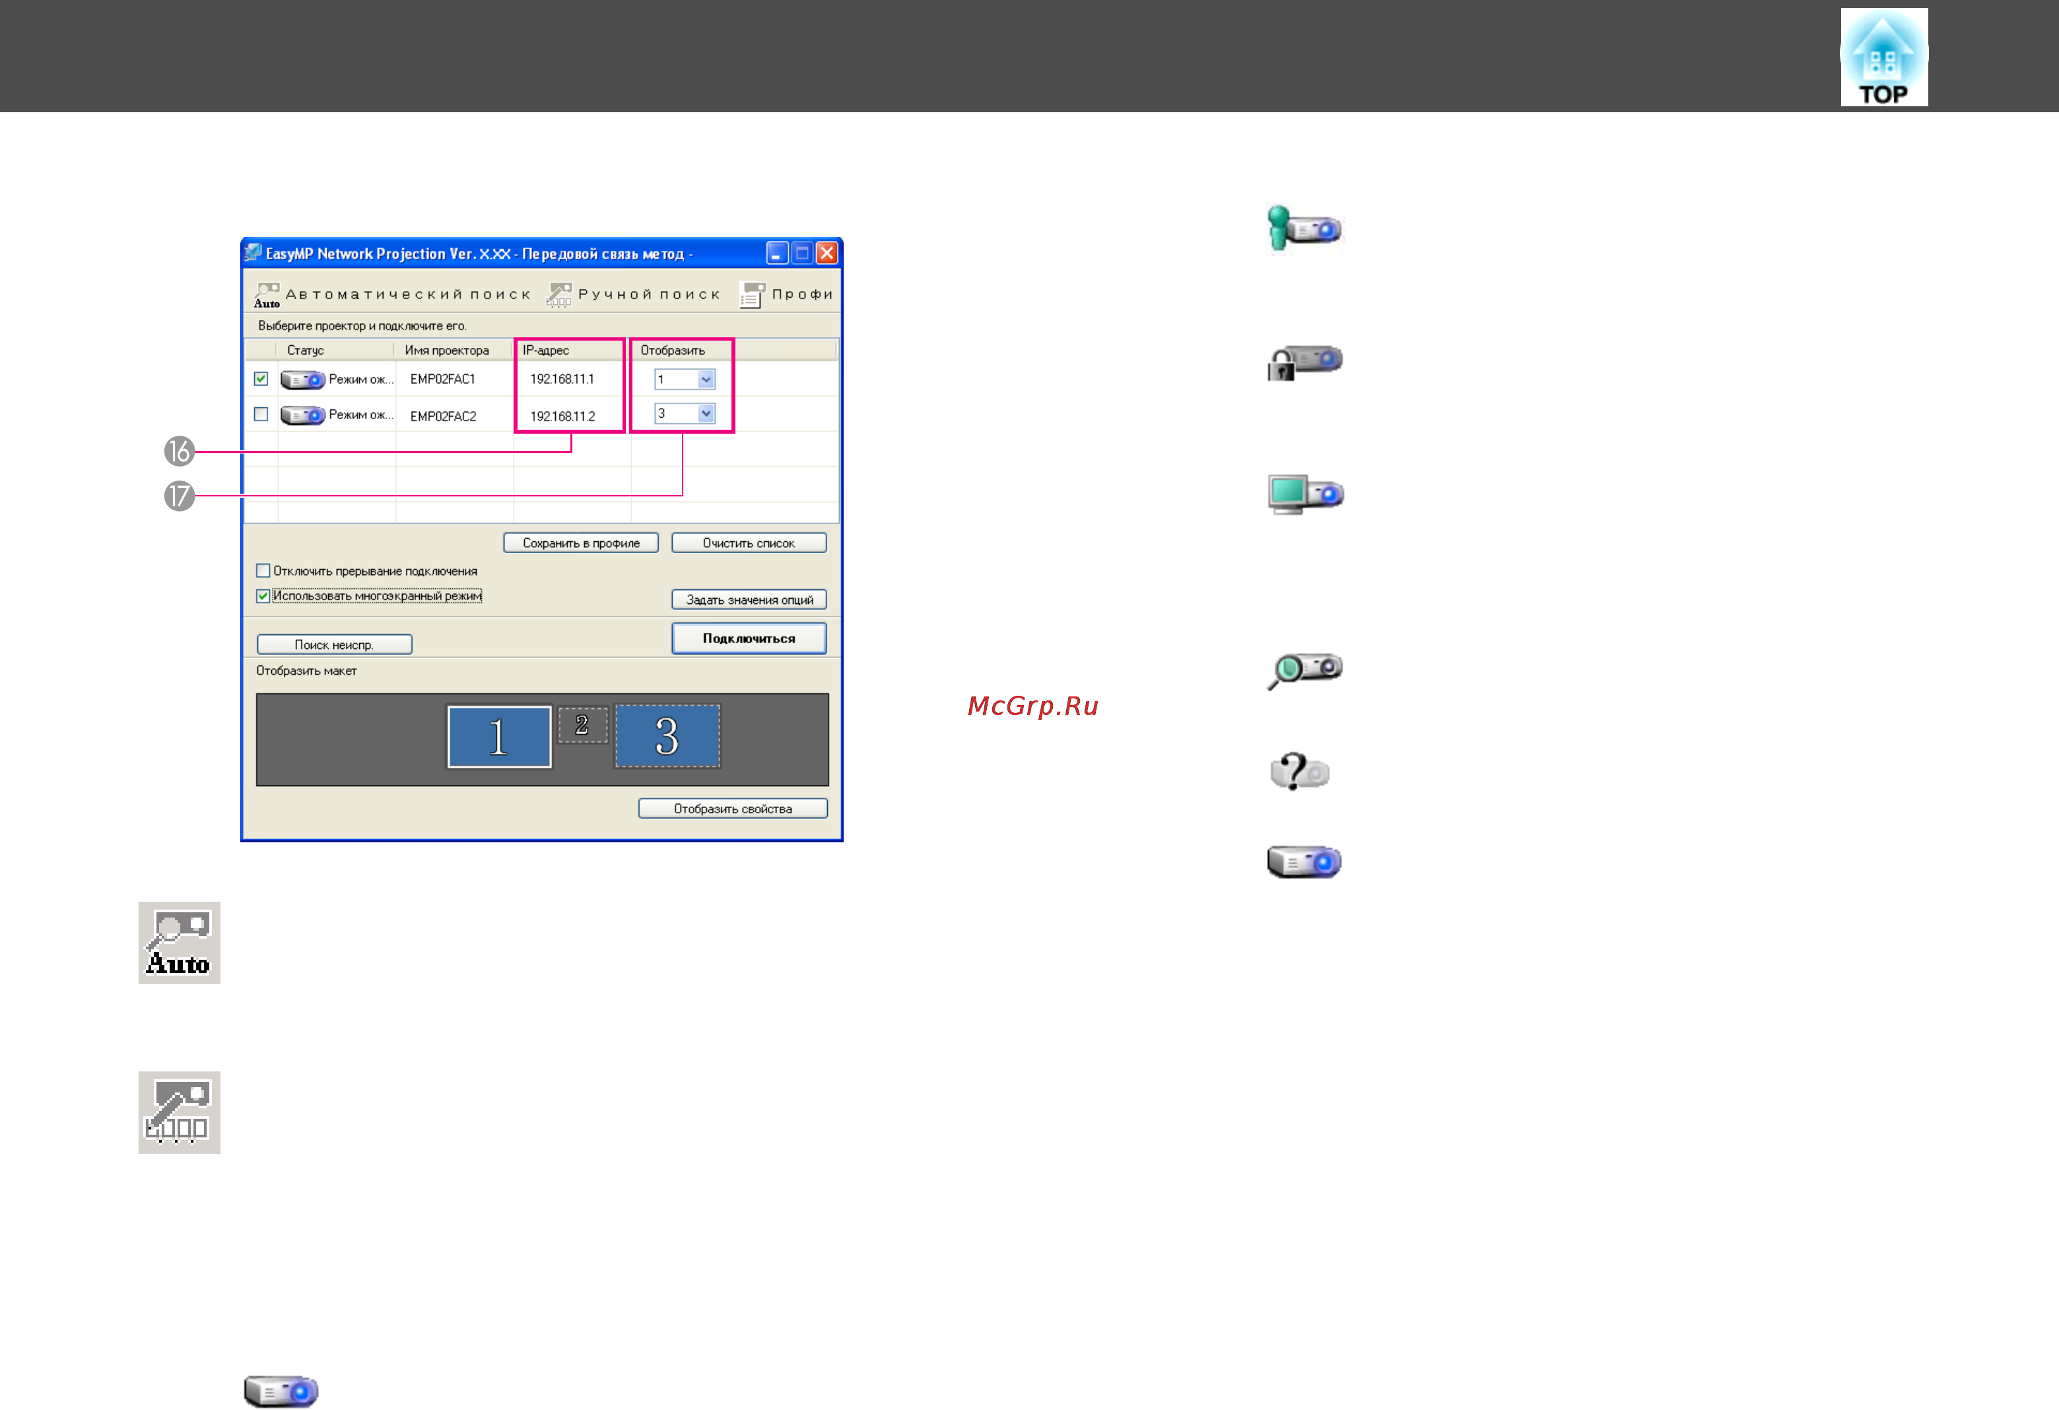Click the question mark projector icon
Image resolution: width=2059 pixels, height=1410 pixels.
1299,772
